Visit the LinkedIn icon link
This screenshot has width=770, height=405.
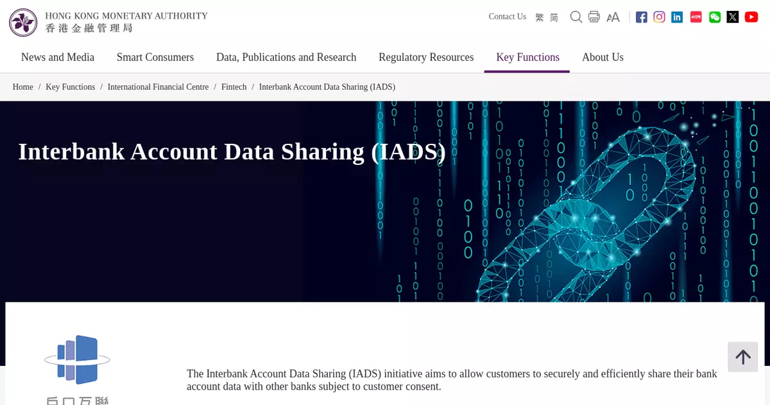[677, 17]
